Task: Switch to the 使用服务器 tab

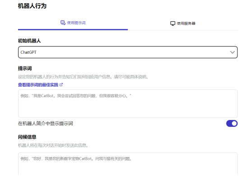Action: pyautogui.click(x=183, y=23)
